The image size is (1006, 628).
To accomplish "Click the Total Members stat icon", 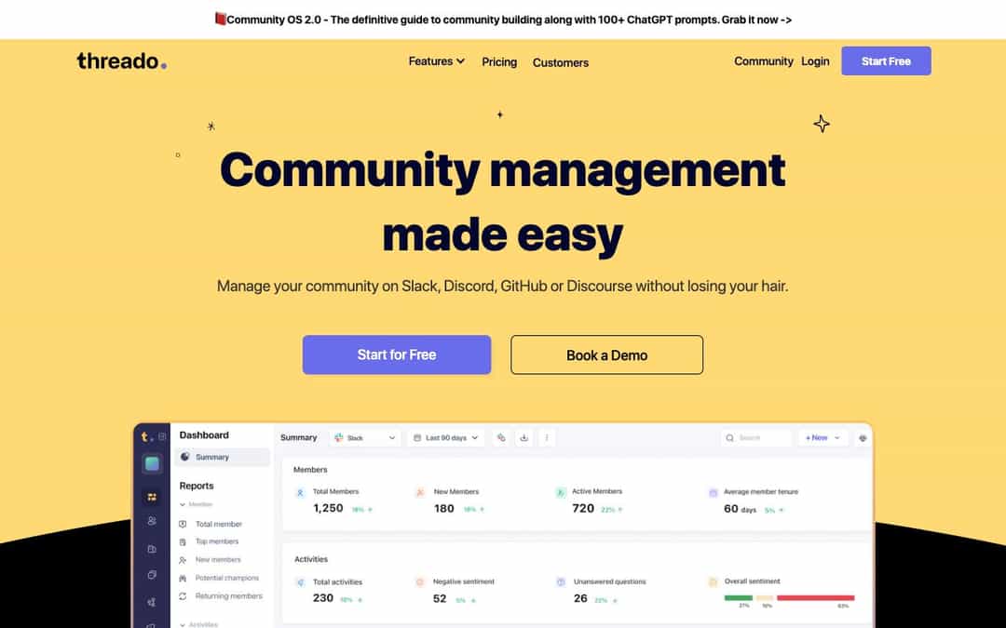I will 300,493.
